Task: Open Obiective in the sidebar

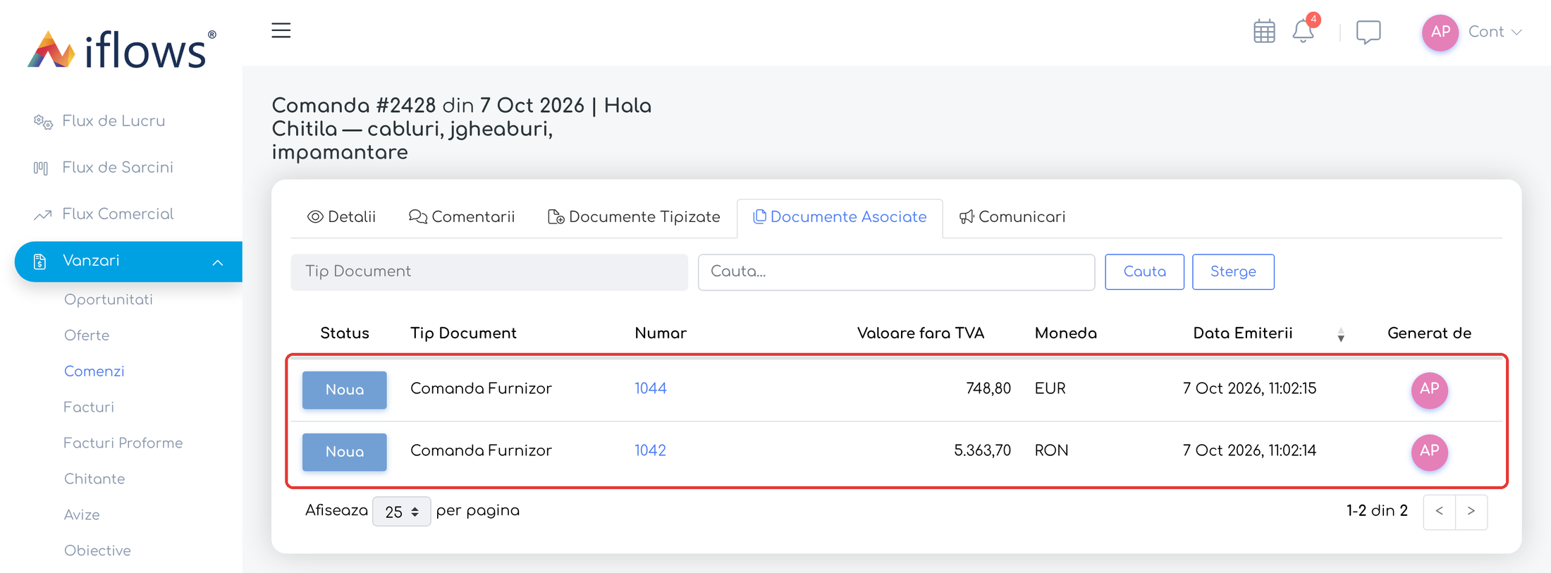Action: (x=97, y=551)
